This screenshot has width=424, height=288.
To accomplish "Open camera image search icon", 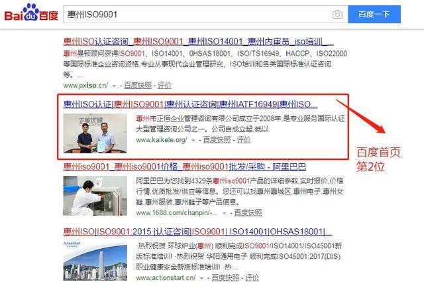I will [x=337, y=15].
